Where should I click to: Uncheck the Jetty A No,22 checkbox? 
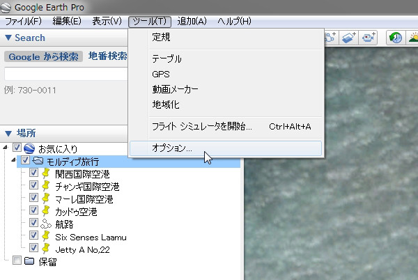[33, 247]
